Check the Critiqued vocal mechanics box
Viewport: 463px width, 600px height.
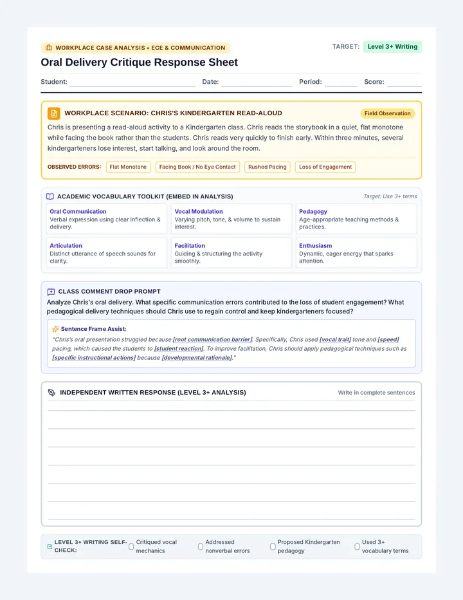click(131, 547)
